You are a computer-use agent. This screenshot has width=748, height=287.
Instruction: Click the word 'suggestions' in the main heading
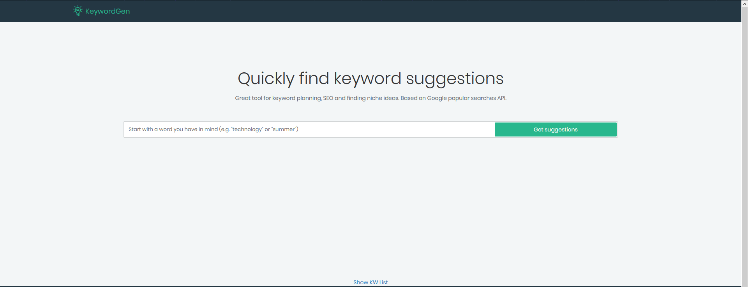455,79
